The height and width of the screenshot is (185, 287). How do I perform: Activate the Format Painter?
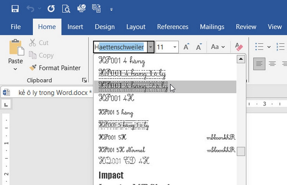(x=55, y=68)
